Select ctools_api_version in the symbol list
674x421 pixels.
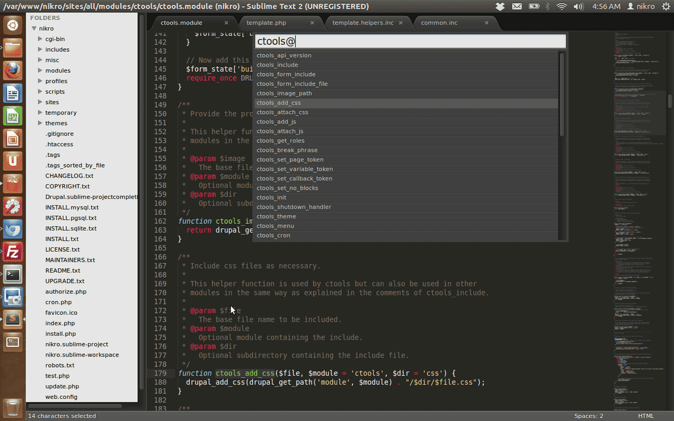[406, 55]
